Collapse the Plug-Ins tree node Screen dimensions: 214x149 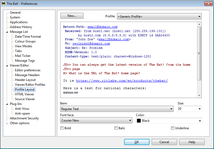tap(7, 104)
